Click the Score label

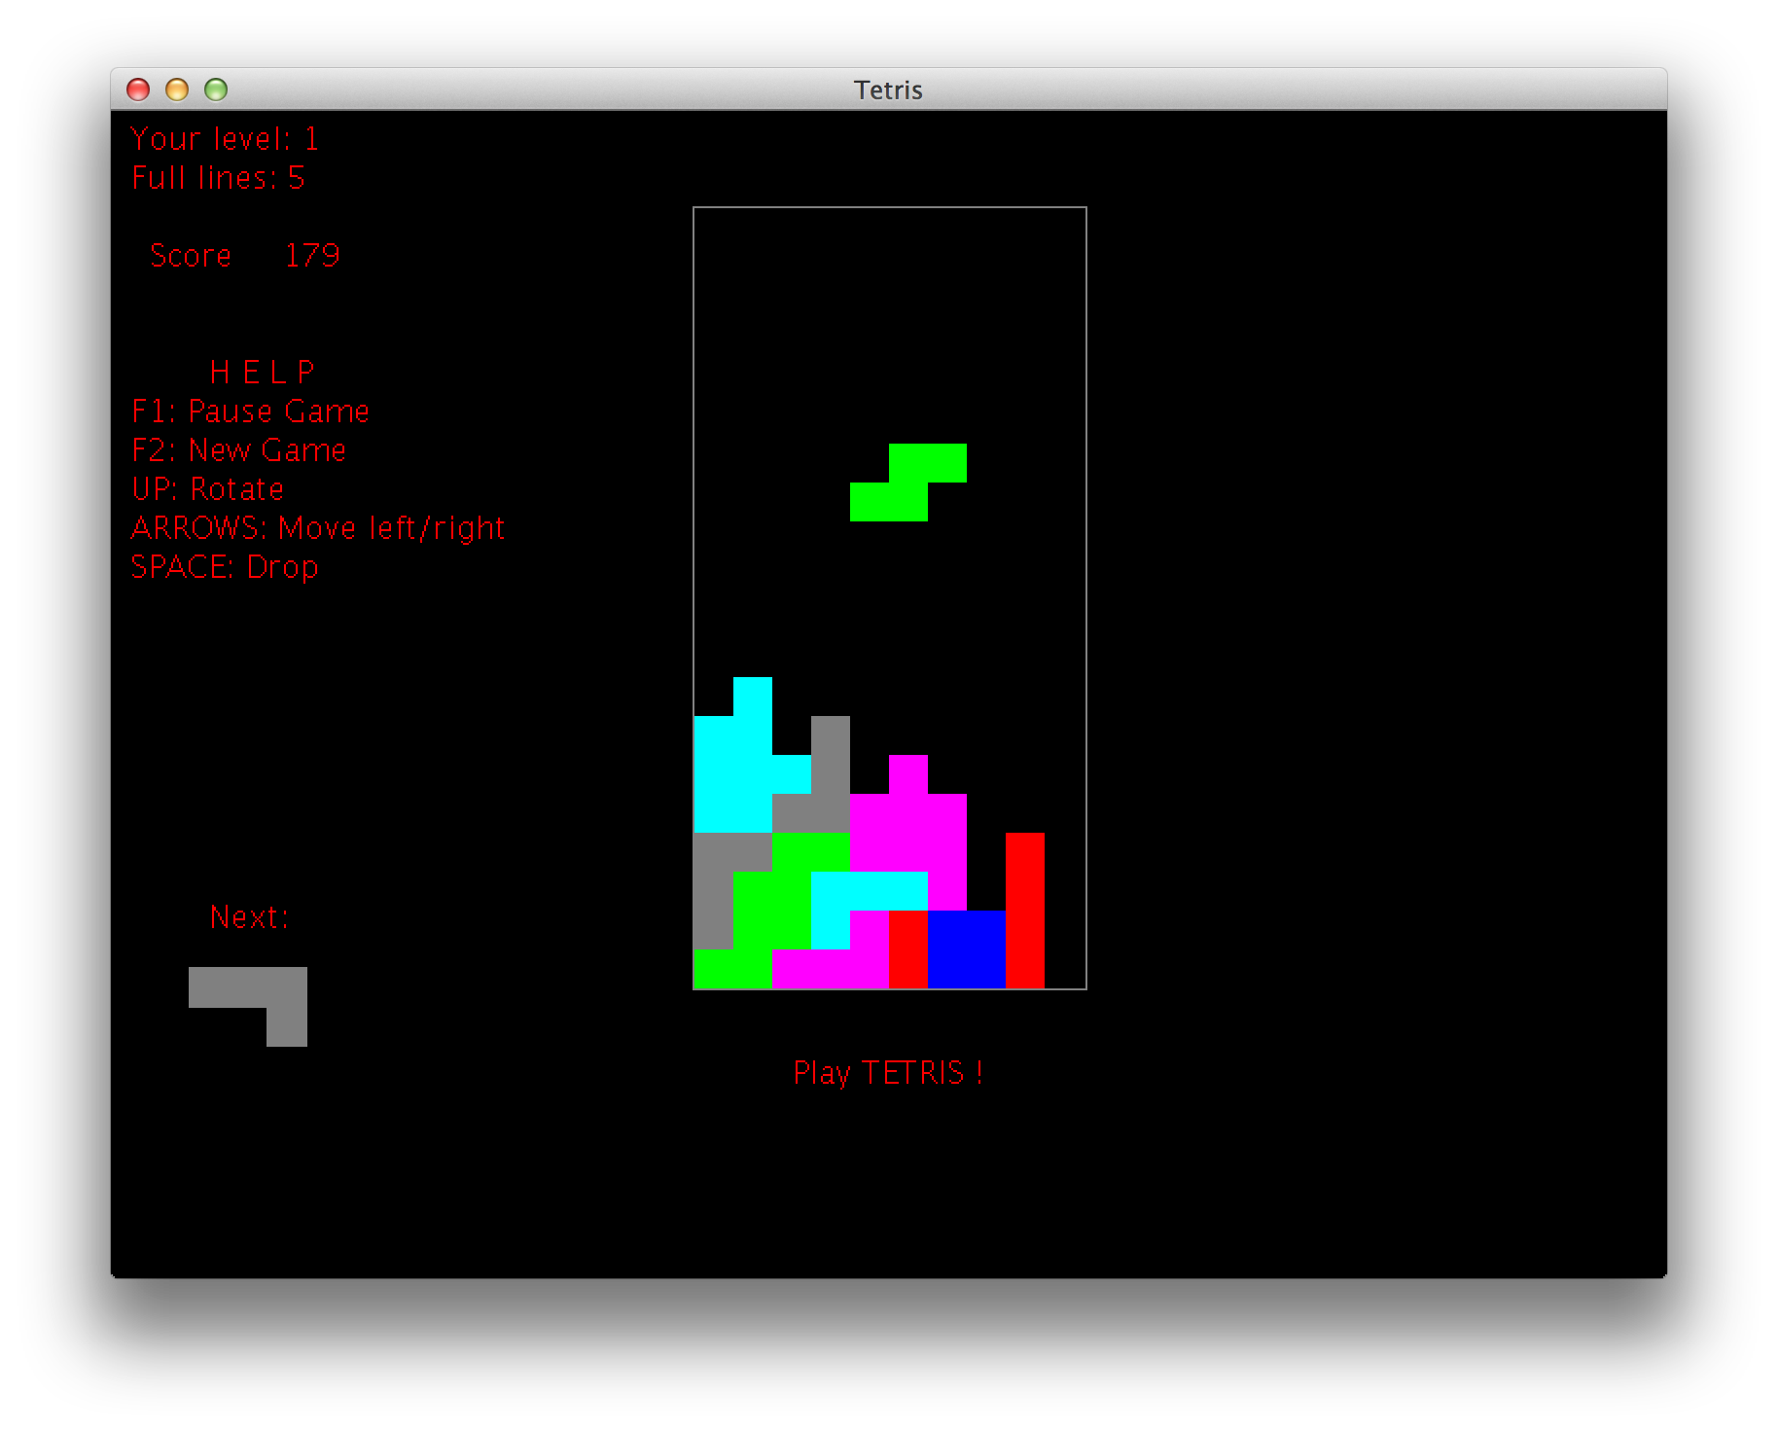coord(191,255)
